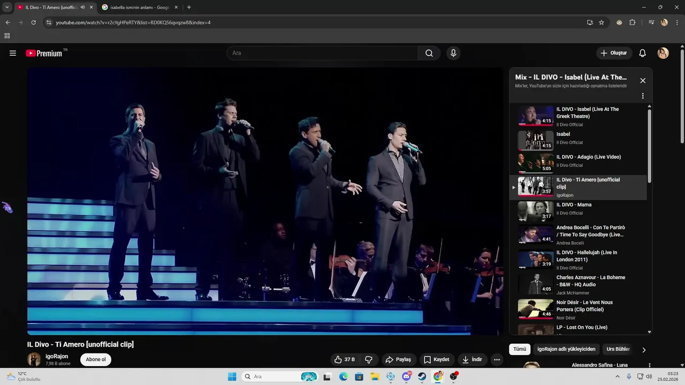Screen dimensions: 685x385
Task: Bookmark this page with star icon
Action: tap(602, 22)
